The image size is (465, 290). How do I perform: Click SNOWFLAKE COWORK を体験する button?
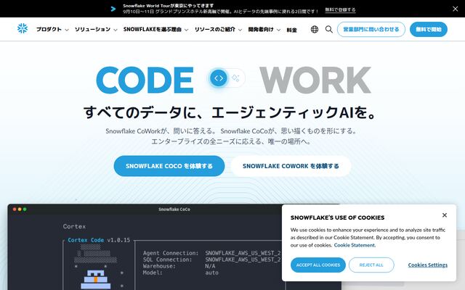tap(291, 166)
